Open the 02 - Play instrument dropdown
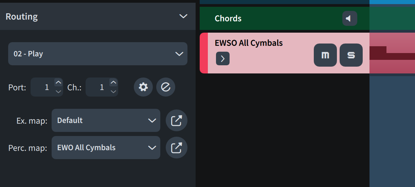415x187 pixels. click(x=97, y=54)
